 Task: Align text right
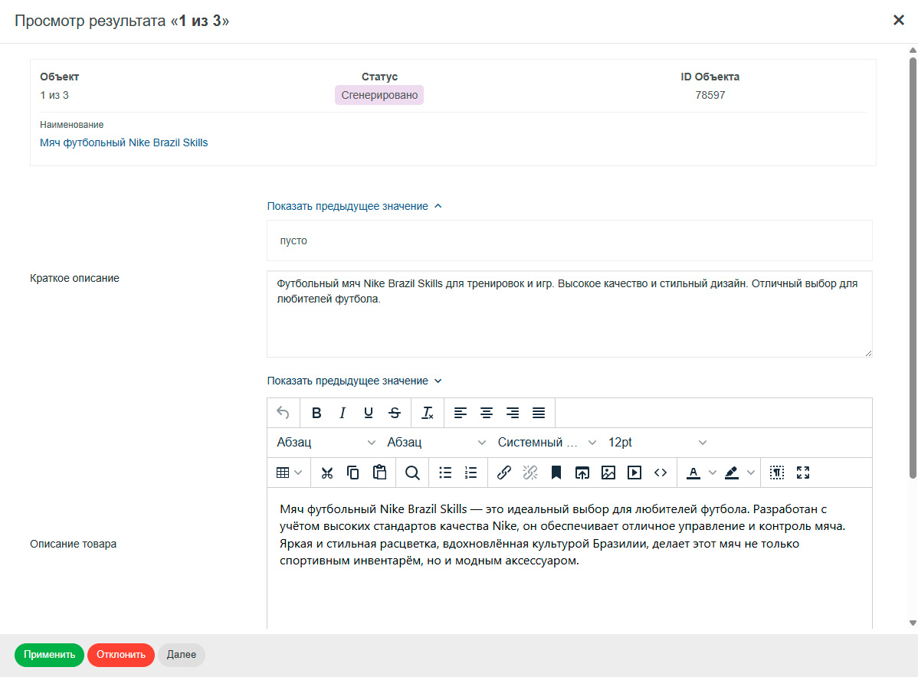513,413
